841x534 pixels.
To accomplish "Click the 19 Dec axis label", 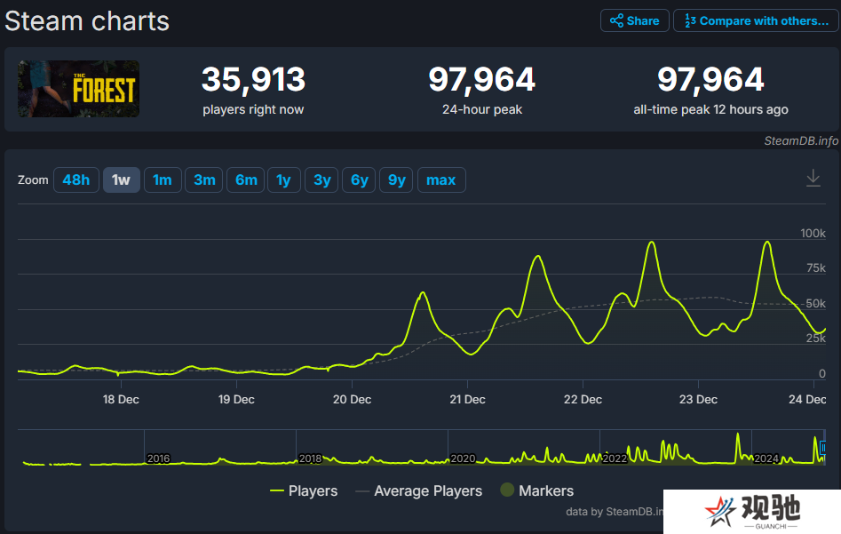I will coord(236,399).
